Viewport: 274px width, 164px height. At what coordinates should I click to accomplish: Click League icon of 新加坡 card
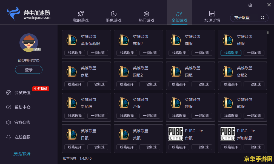(72, 103)
